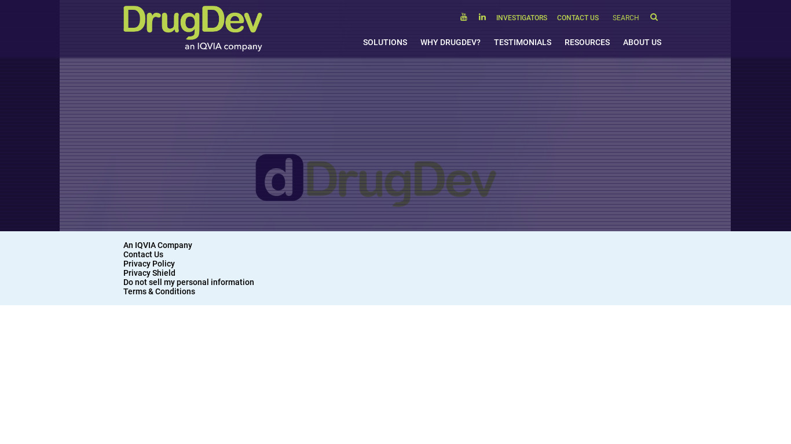Click the large DrugDev banner logo
Screen dimensions: 791x444
[376, 180]
